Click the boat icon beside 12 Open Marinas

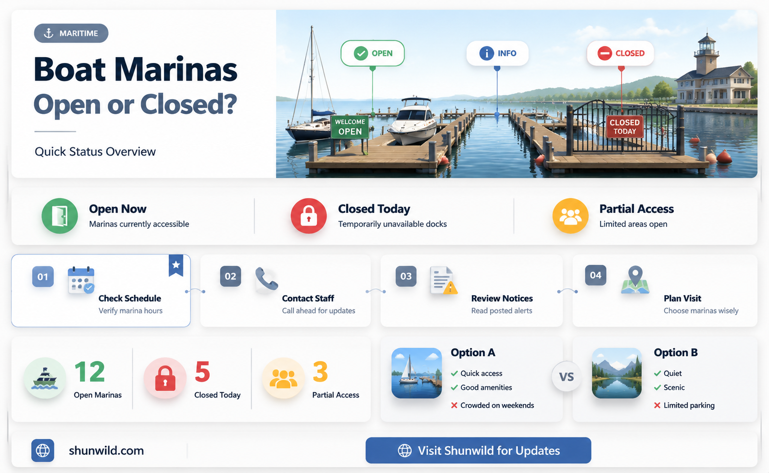point(45,378)
